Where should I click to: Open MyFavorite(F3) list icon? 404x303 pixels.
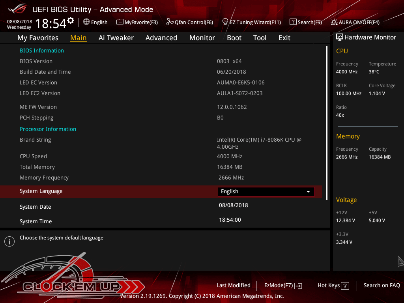[x=120, y=22]
